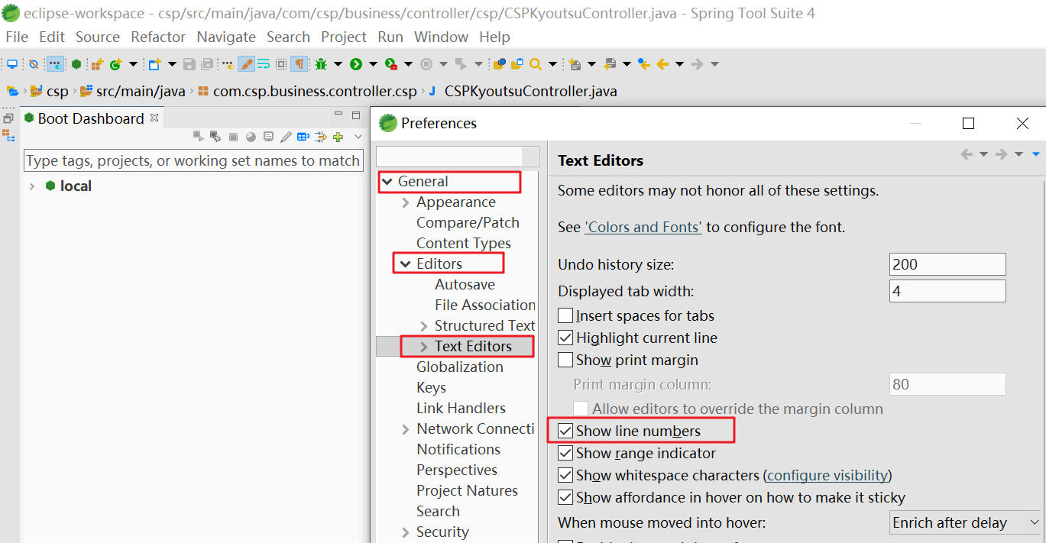This screenshot has height=543, width=1046.
Task: Click the Restore stacked-windows icon on left sidebar
Action: pos(8,118)
